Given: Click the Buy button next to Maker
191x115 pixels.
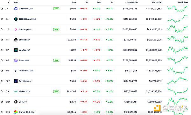Looking at the screenshot, I should tap(56, 91).
